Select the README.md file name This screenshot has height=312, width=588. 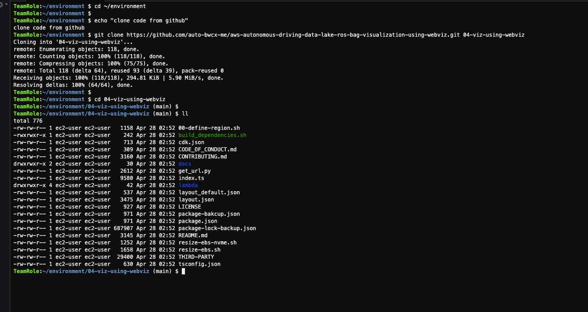coord(193,235)
